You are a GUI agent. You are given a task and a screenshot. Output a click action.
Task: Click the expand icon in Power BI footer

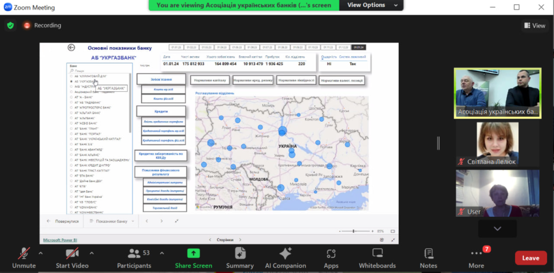pyautogui.click(x=393, y=240)
